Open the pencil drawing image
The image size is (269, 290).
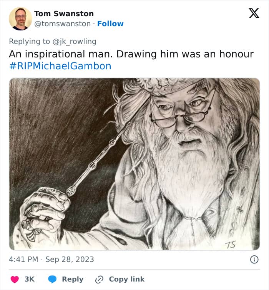pyautogui.click(x=134, y=164)
